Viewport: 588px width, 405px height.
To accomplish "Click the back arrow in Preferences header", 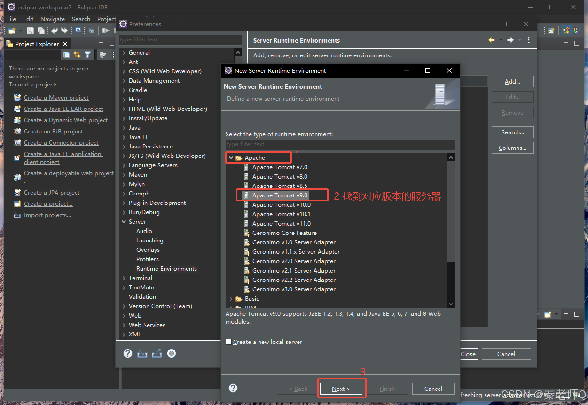I will point(492,40).
